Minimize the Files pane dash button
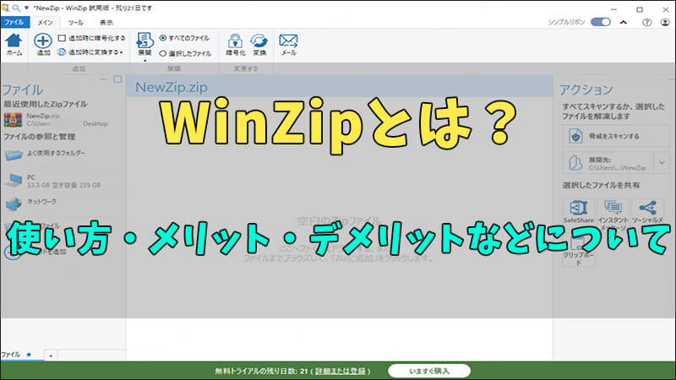The height and width of the screenshot is (380, 676). [103, 79]
